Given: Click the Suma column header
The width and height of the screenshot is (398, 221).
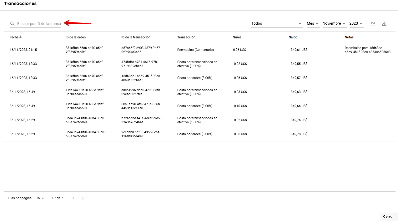Looking at the screenshot, I should point(237,37).
